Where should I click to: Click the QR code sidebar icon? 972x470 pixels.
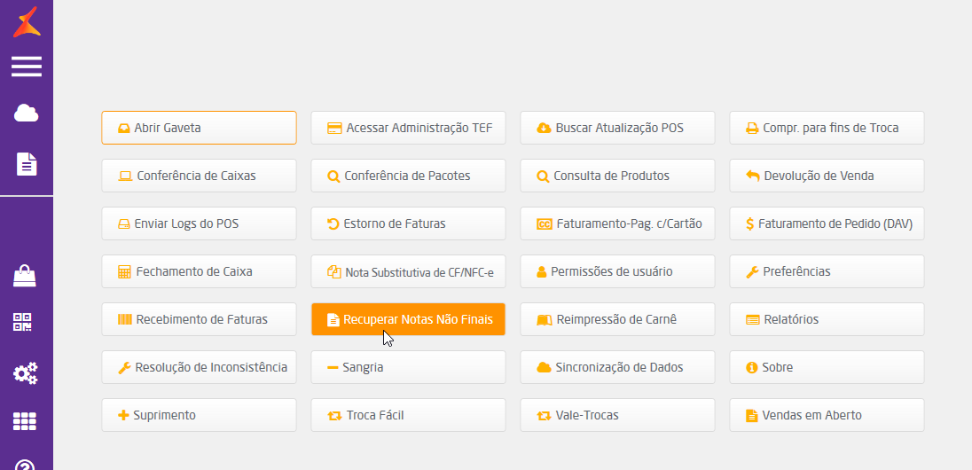click(26, 323)
